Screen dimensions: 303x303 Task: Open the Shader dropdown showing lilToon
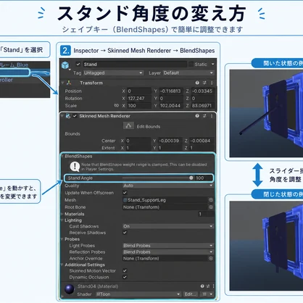138,294
